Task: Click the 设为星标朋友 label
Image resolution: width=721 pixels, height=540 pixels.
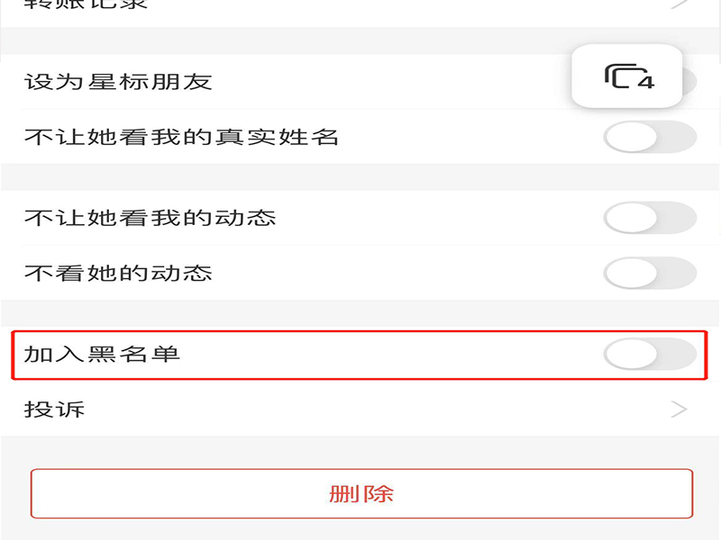Action: (x=118, y=82)
